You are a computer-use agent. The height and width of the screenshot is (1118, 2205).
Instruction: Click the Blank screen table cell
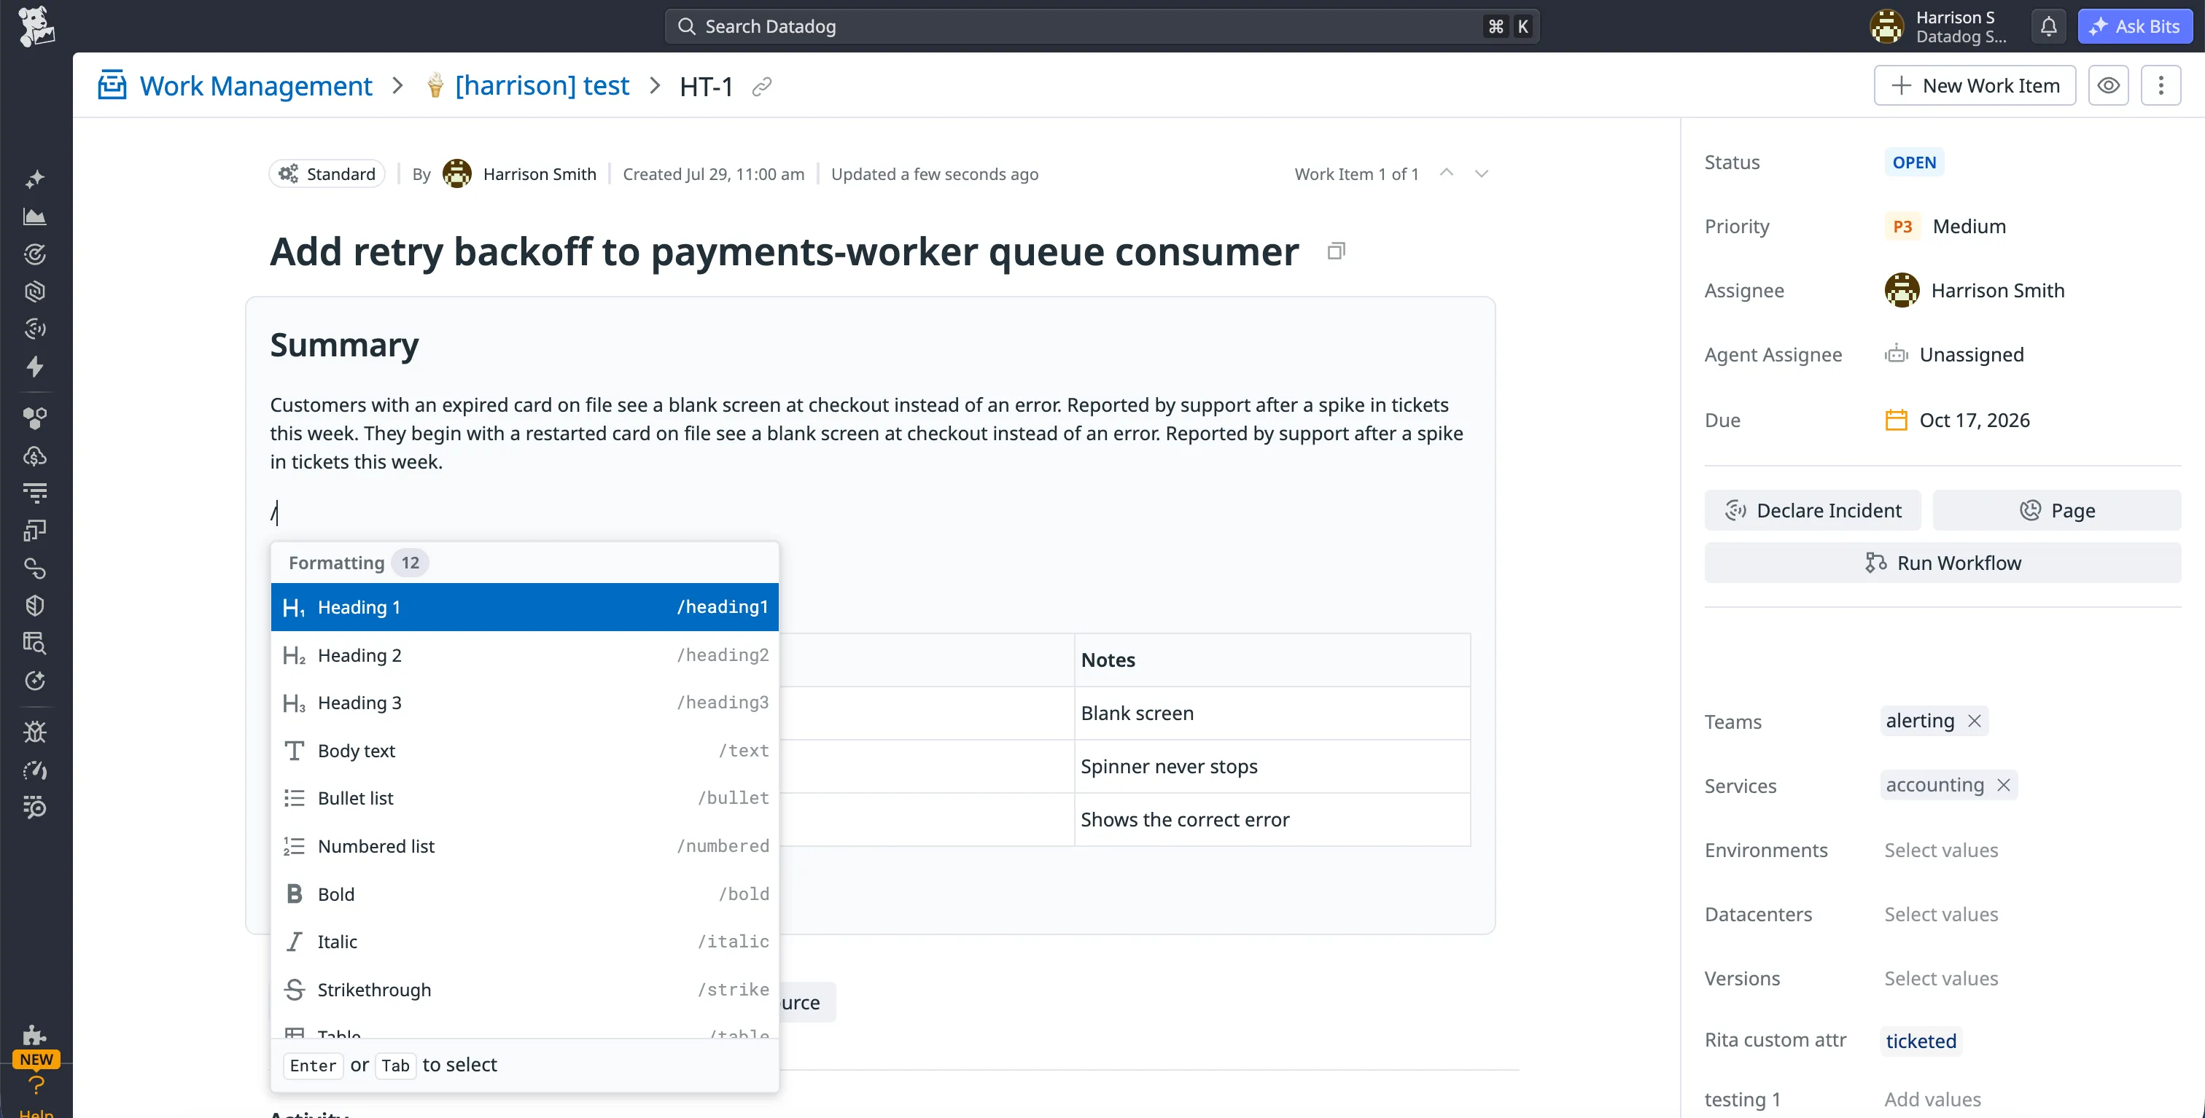point(1272,714)
